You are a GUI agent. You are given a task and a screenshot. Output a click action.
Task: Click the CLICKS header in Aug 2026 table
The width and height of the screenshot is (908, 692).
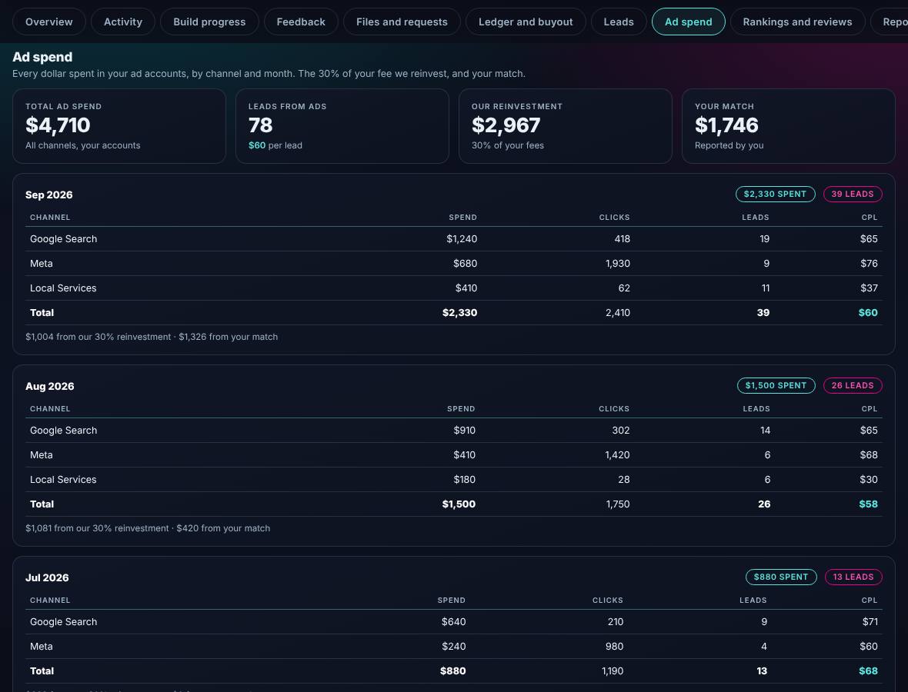tap(614, 409)
